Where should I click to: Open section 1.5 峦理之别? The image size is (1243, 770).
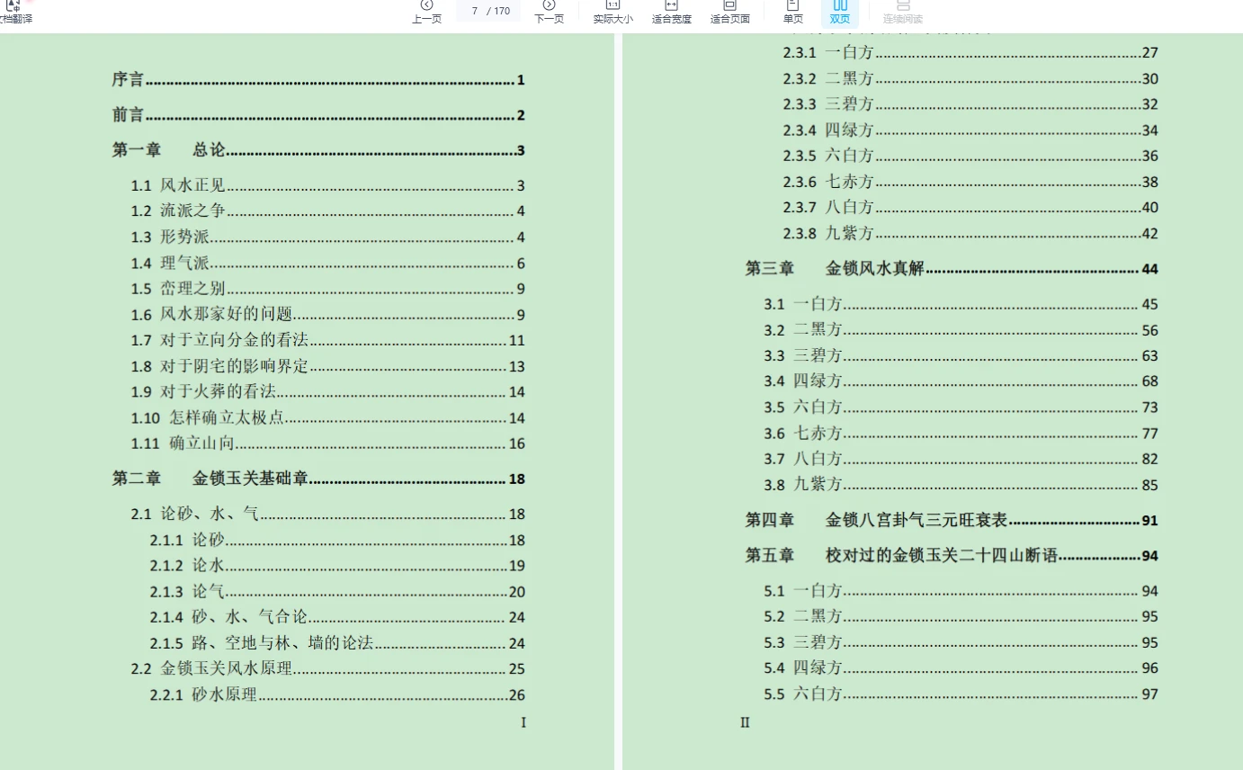[327, 289]
